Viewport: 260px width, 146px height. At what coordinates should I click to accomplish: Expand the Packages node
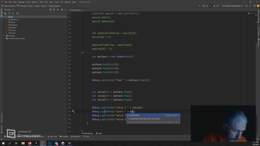pyautogui.click(x=4, y=36)
